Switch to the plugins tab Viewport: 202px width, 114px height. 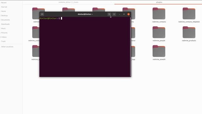tap(159, 2)
